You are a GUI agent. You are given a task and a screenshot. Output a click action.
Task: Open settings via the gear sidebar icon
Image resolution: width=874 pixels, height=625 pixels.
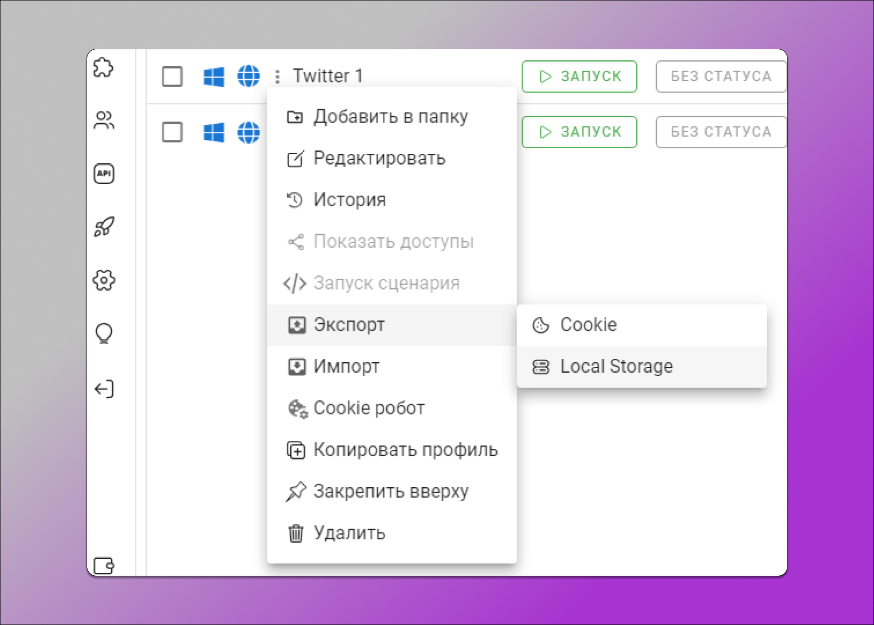point(103,281)
